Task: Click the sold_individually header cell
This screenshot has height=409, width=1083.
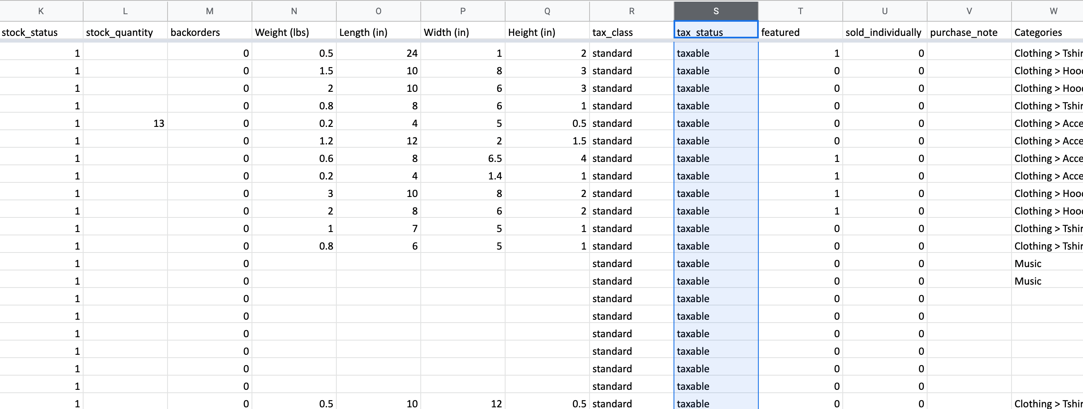Action: pos(885,32)
